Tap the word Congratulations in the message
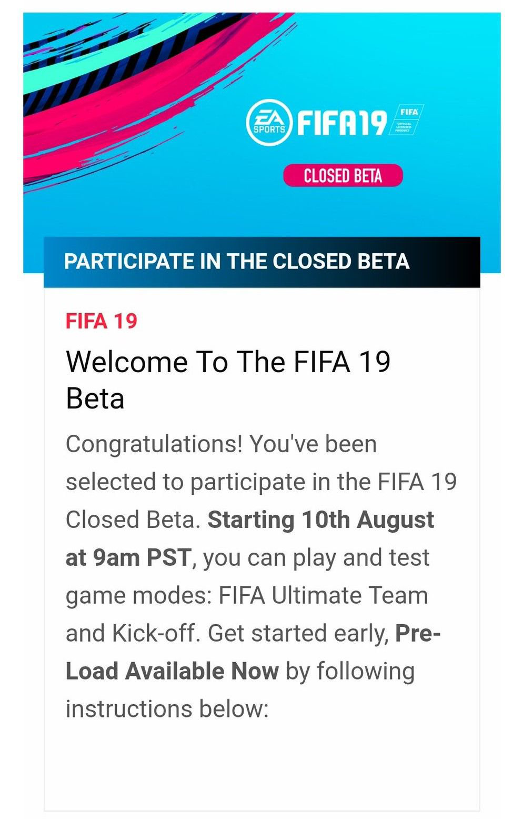 [x=154, y=445]
